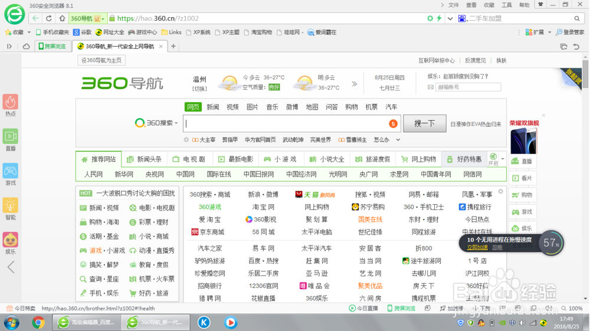The image size is (590, 331).
Task: Select the 视频 search tab
Action: 232,107
